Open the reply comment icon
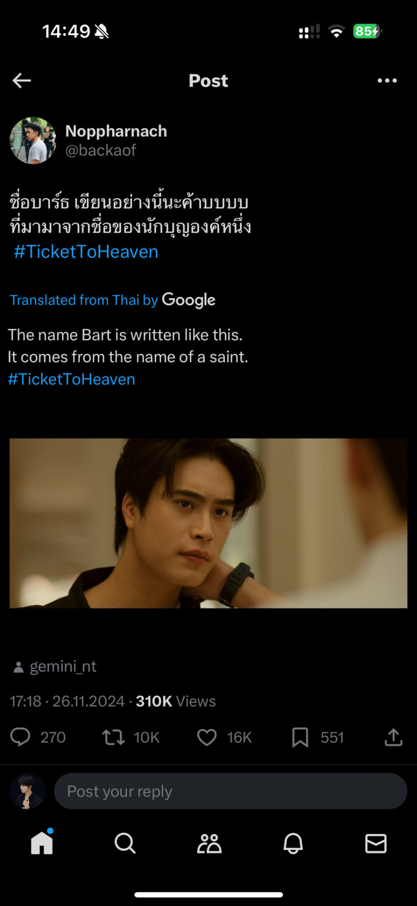The width and height of the screenshot is (417, 906). point(20,737)
